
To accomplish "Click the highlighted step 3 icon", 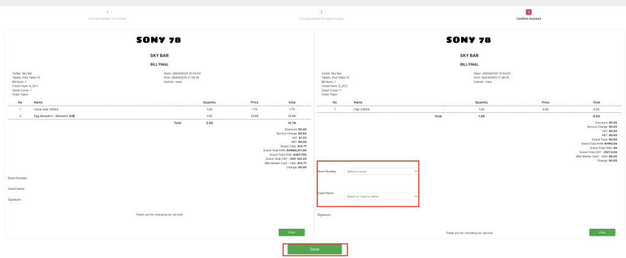I will point(529,12).
